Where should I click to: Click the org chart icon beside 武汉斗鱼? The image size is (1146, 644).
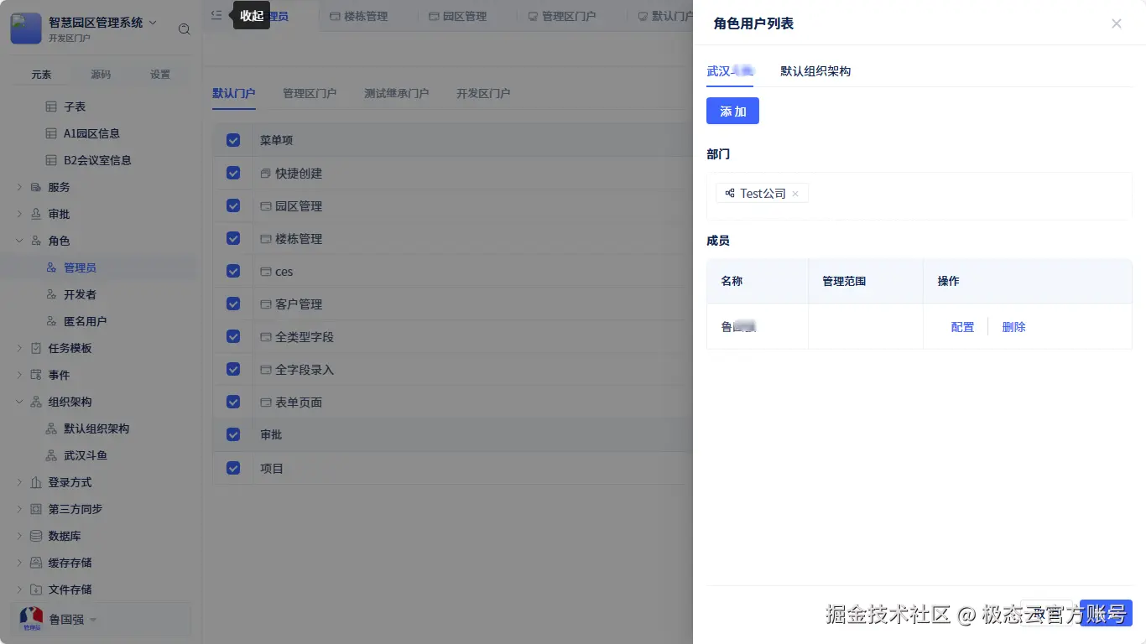[51, 455]
